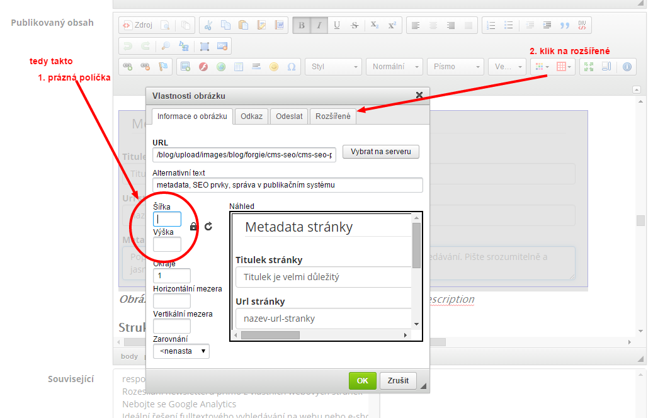Insert a blockquote using the quotes icon

click(564, 26)
